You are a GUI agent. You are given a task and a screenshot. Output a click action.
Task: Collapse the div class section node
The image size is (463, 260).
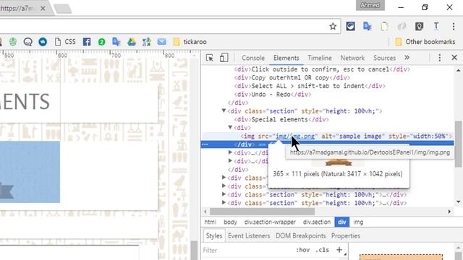(x=224, y=110)
